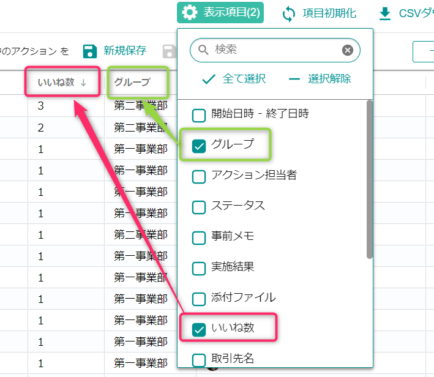The image size is (434, 377).
Task: Check the アクション担当者 checkbox
Action: (x=199, y=176)
